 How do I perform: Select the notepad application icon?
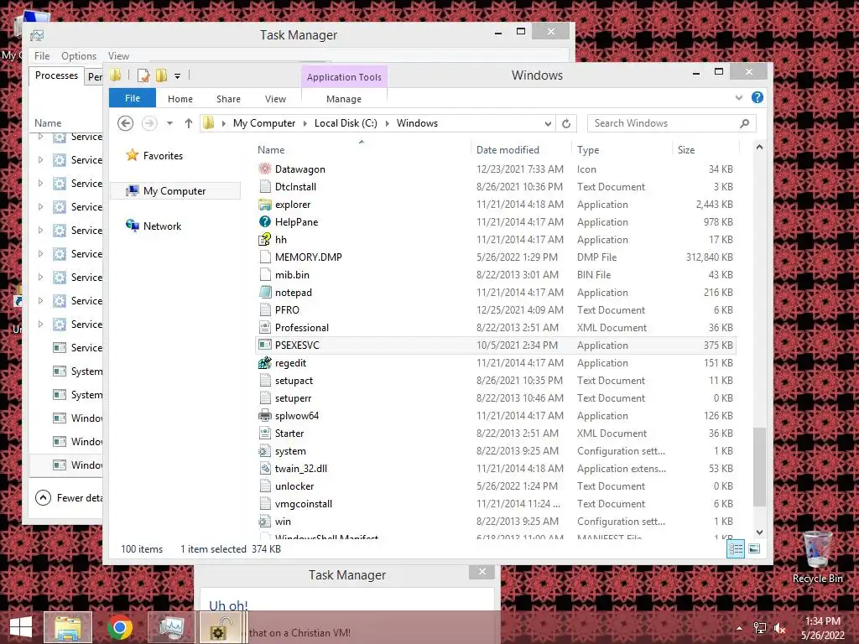[265, 293]
